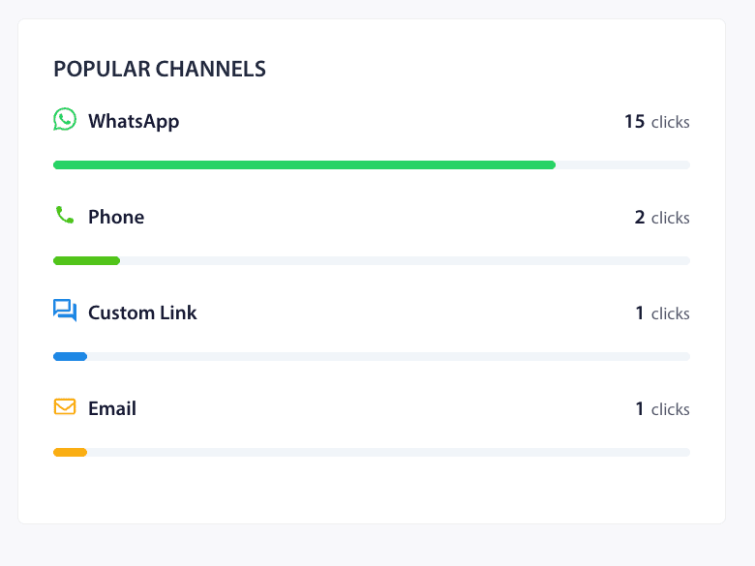Click the WhatsApp green progress bar
This screenshot has width=755, height=566.
coord(304,165)
